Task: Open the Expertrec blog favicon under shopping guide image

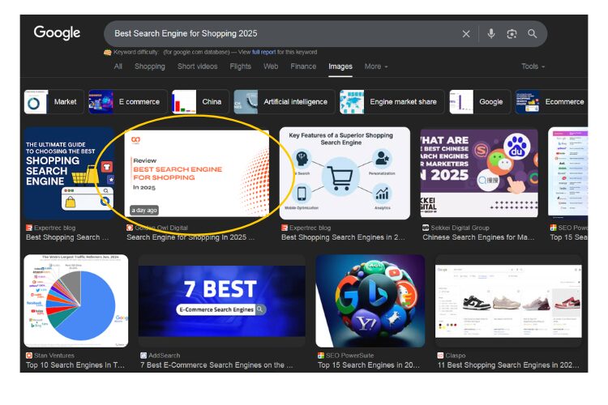Action: [29, 228]
